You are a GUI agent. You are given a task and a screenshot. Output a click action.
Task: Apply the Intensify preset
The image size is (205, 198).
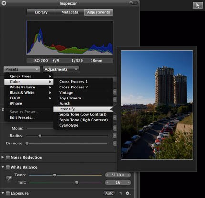[x=83, y=109]
